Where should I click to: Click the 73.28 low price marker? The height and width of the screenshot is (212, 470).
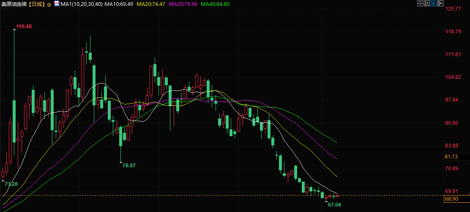pyautogui.click(x=11, y=184)
